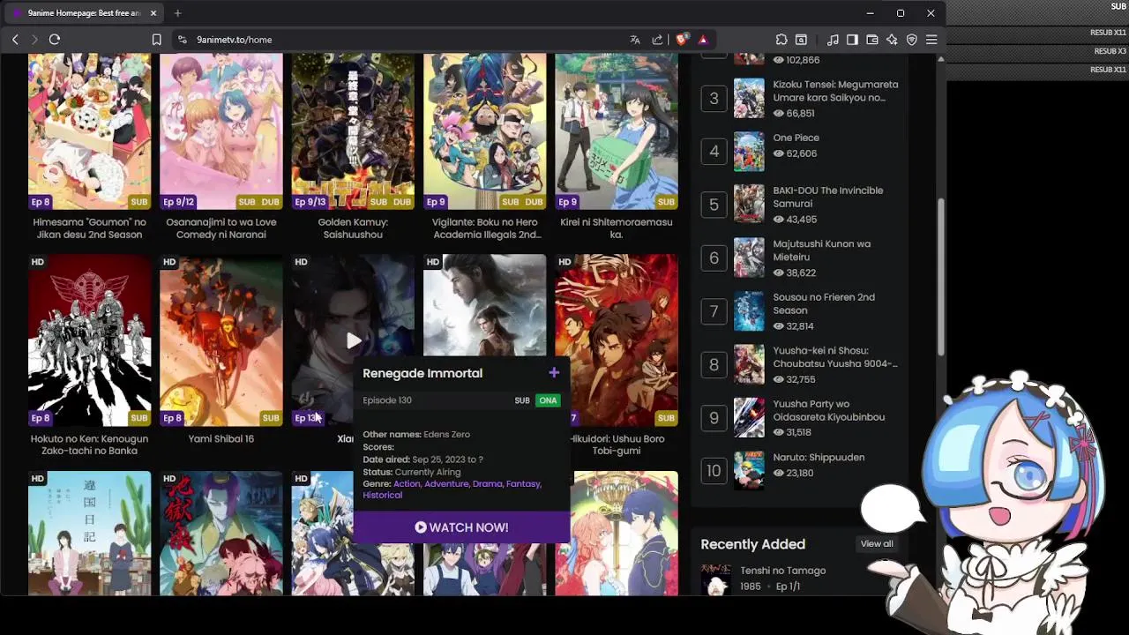Open Brave Rewards triangle icon

[x=703, y=40]
